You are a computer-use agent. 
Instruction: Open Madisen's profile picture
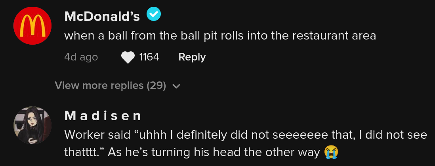click(32, 125)
